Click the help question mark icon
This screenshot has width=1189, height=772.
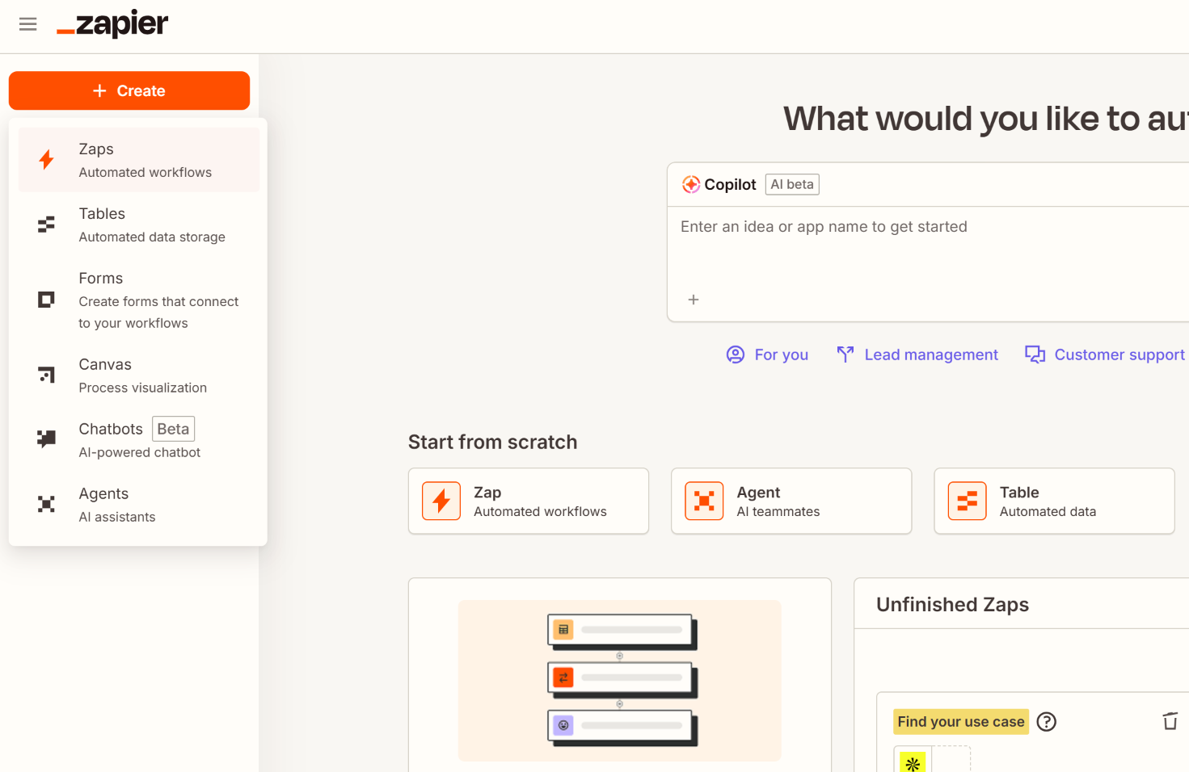click(x=1047, y=722)
